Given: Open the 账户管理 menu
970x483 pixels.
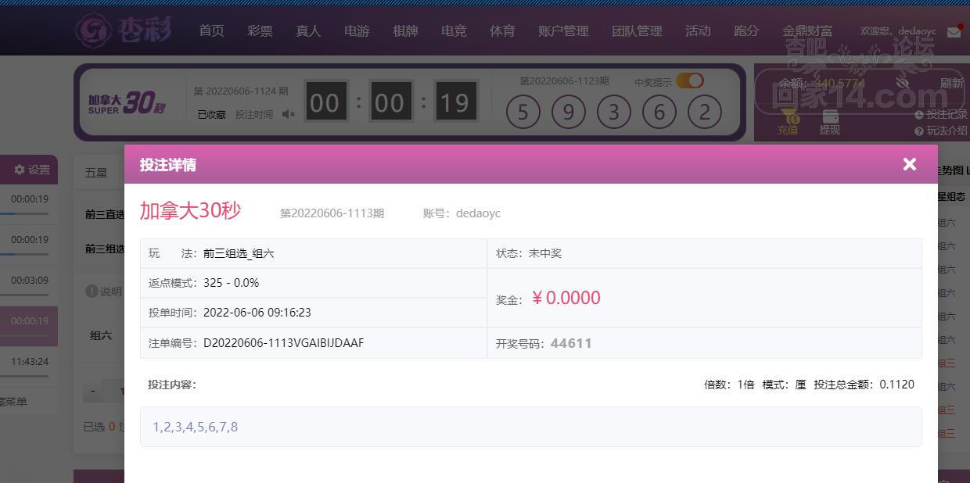Looking at the screenshot, I should coord(563,31).
